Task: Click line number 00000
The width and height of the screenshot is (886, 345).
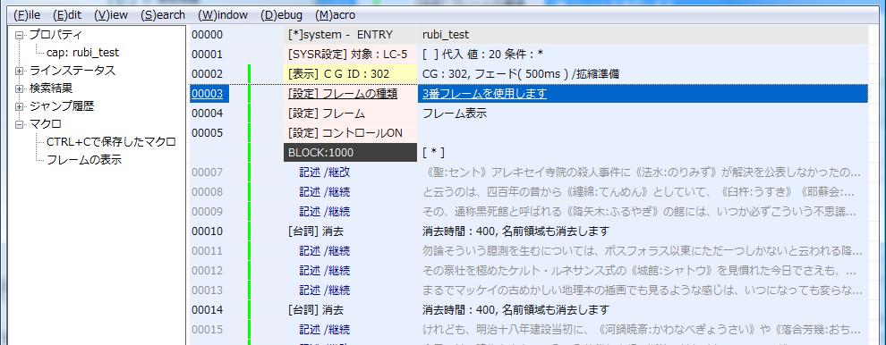Action: click(x=208, y=35)
